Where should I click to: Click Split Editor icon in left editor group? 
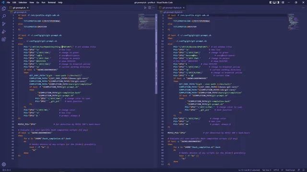pos(149,8)
